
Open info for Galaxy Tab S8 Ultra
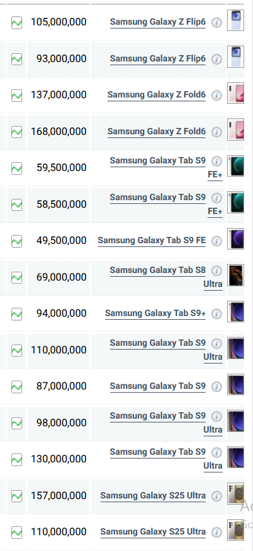click(216, 271)
